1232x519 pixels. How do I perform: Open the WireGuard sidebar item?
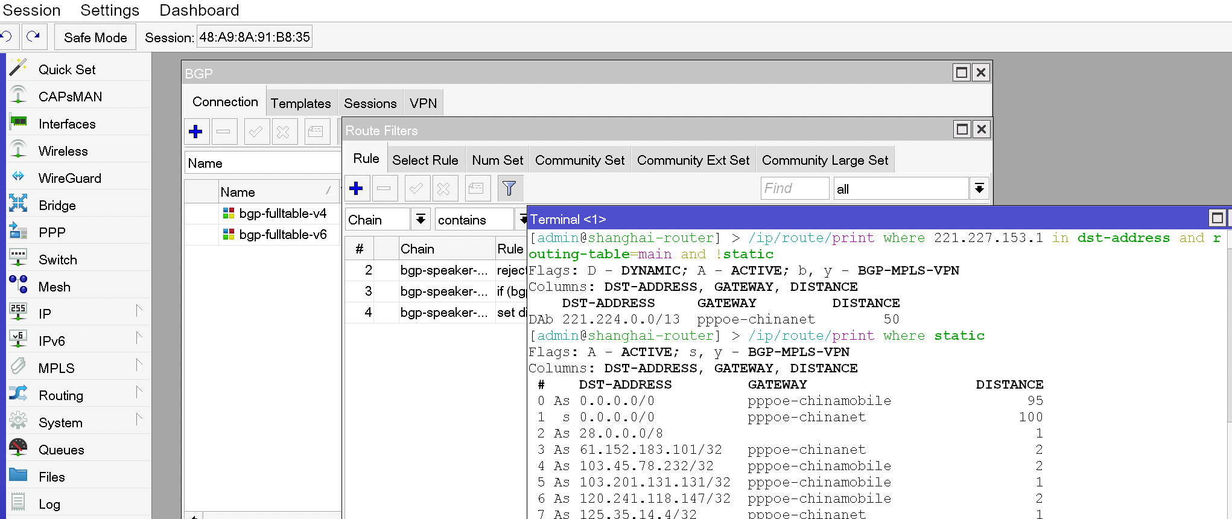coord(69,178)
